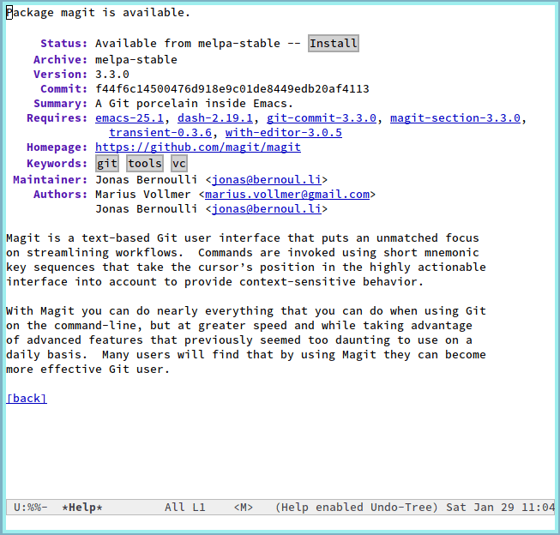This screenshot has height=535, width=560.
Task: Go back via the [back] link
Action: (x=27, y=398)
